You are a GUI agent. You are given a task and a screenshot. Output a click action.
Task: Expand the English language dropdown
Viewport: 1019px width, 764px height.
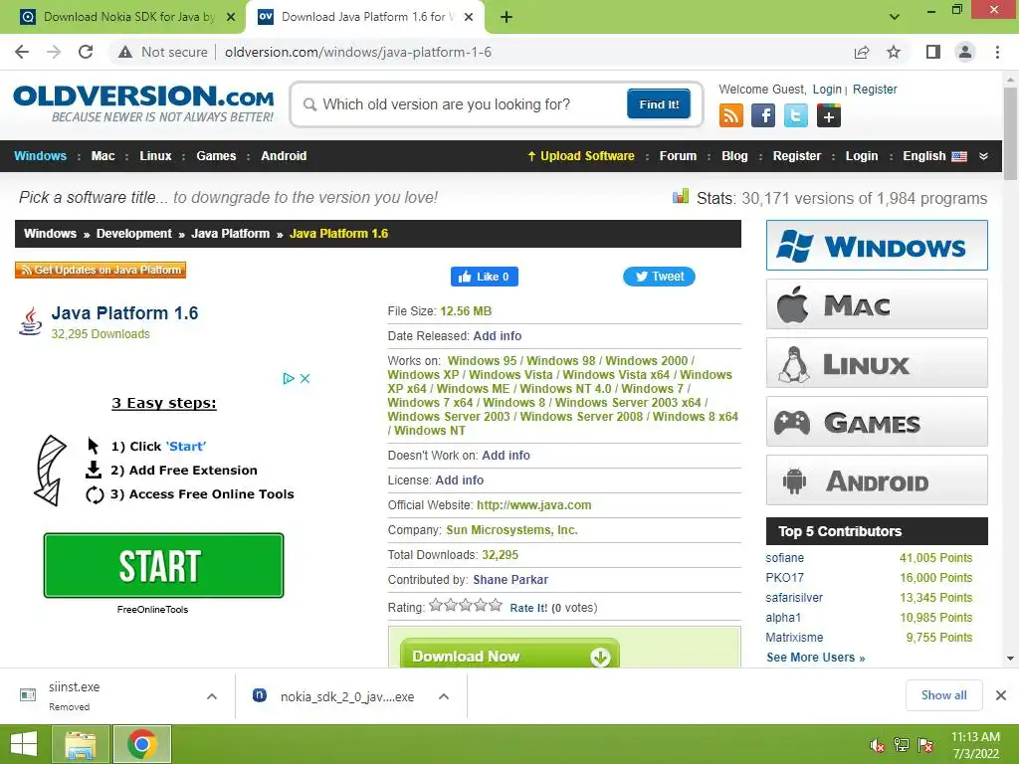click(x=983, y=156)
